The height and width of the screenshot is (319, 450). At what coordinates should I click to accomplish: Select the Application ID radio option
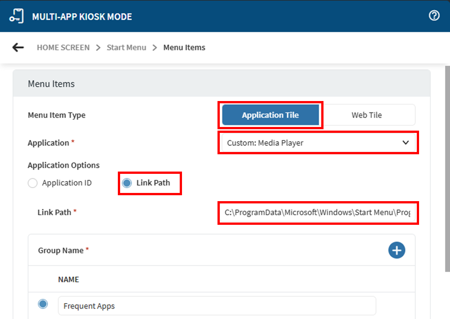(x=33, y=183)
